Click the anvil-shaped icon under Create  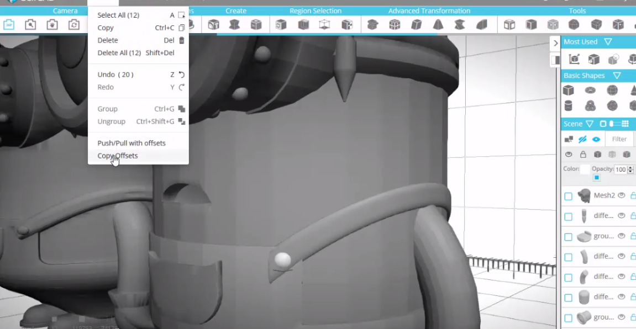234,25
